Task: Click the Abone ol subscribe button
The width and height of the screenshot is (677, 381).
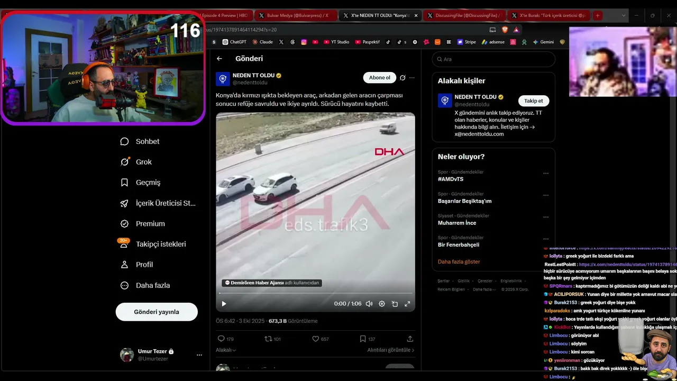Action: click(380, 78)
